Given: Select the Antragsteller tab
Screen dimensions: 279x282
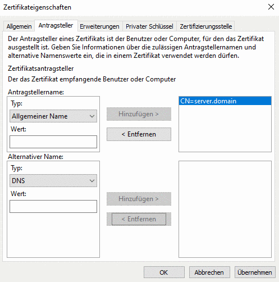Looking at the screenshot, I should click(56, 25).
